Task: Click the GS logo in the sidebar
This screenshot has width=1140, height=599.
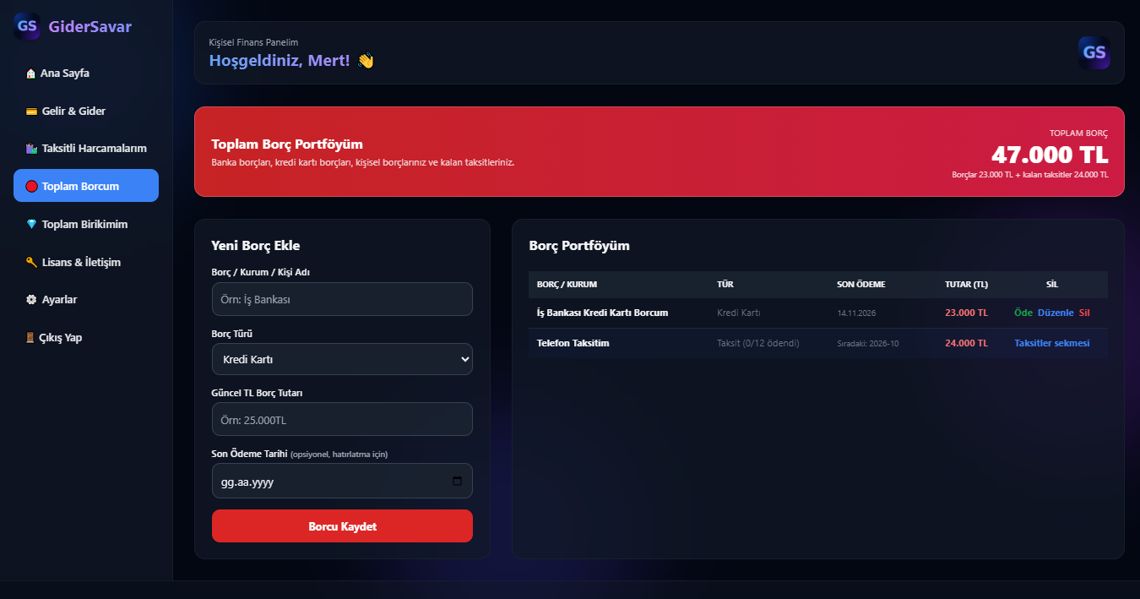Action: click(x=27, y=26)
